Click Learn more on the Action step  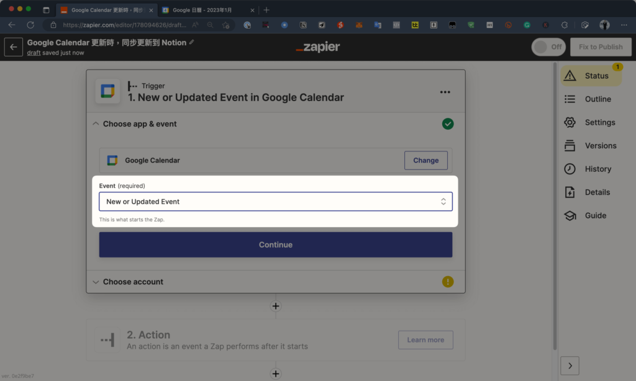pyautogui.click(x=425, y=339)
